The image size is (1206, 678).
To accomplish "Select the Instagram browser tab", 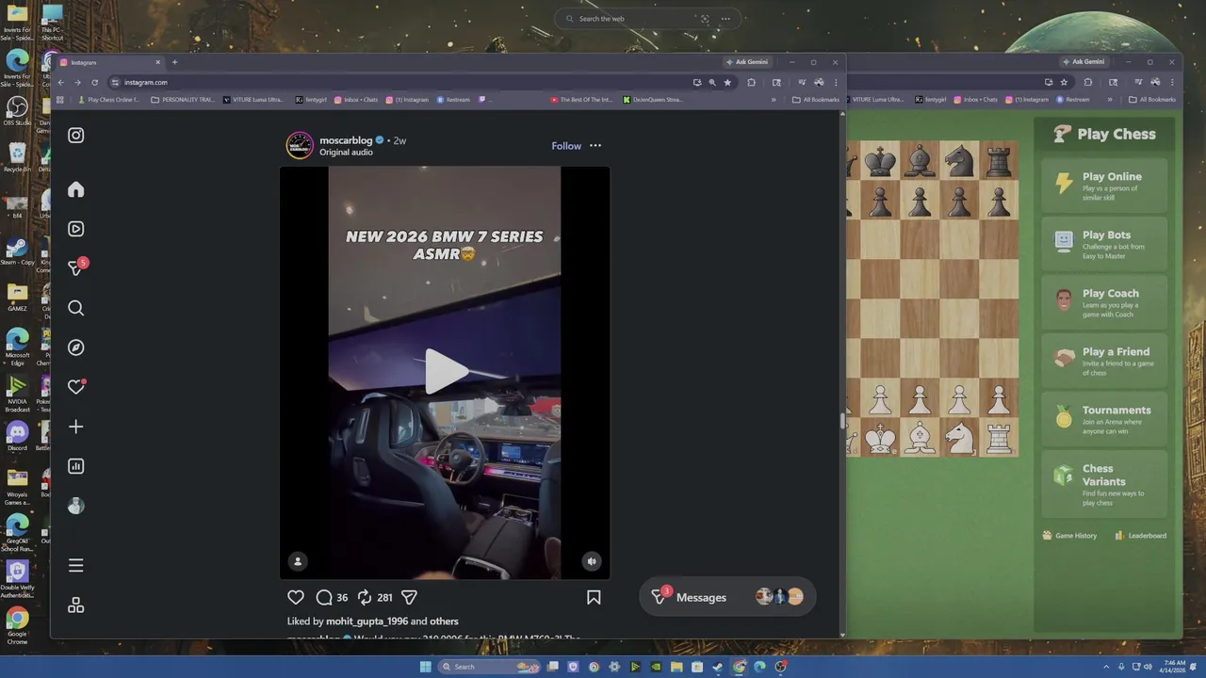I will (108, 62).
